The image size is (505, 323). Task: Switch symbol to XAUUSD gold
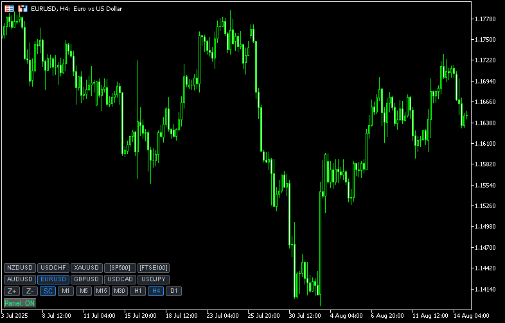click(86, 268)
